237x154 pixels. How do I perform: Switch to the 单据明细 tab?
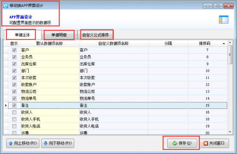(59, 35)
